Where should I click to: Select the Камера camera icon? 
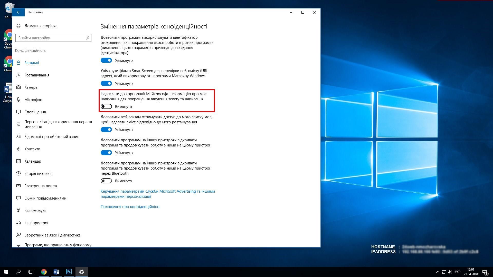(x=18, y=87)
